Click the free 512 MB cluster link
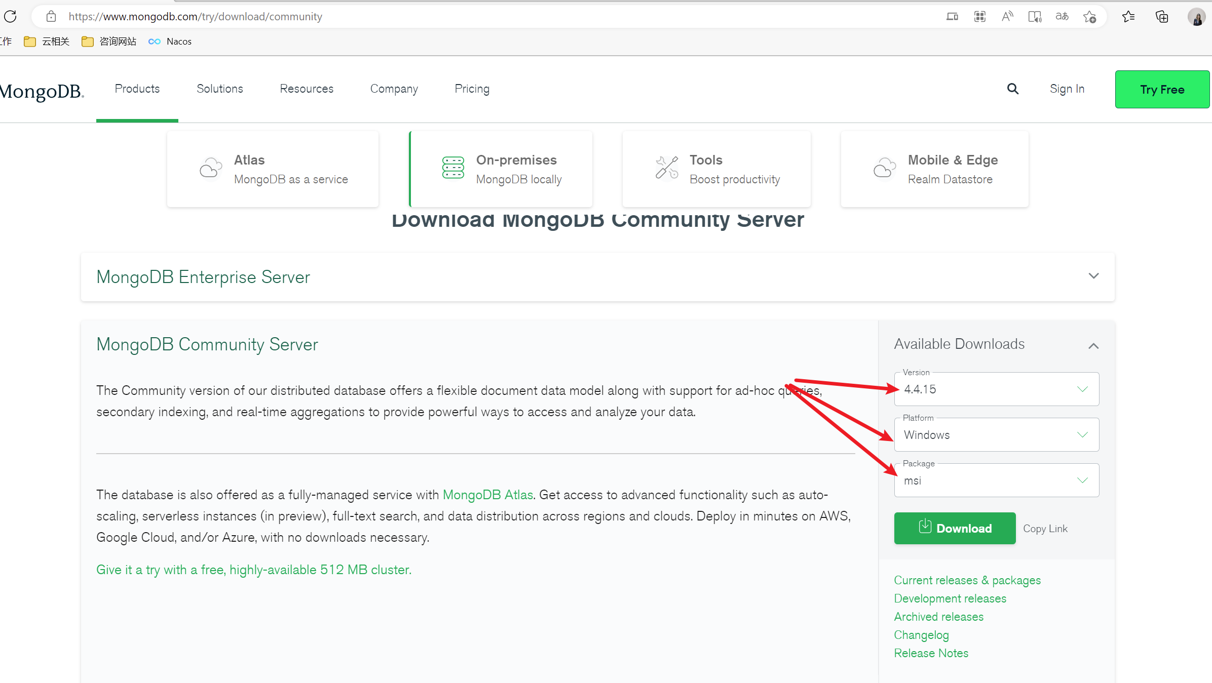Screen dimensions: 1212x683 (254, 570)
